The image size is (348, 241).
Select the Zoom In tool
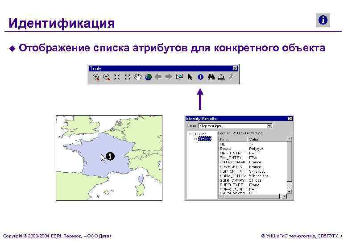click(96, 77)
